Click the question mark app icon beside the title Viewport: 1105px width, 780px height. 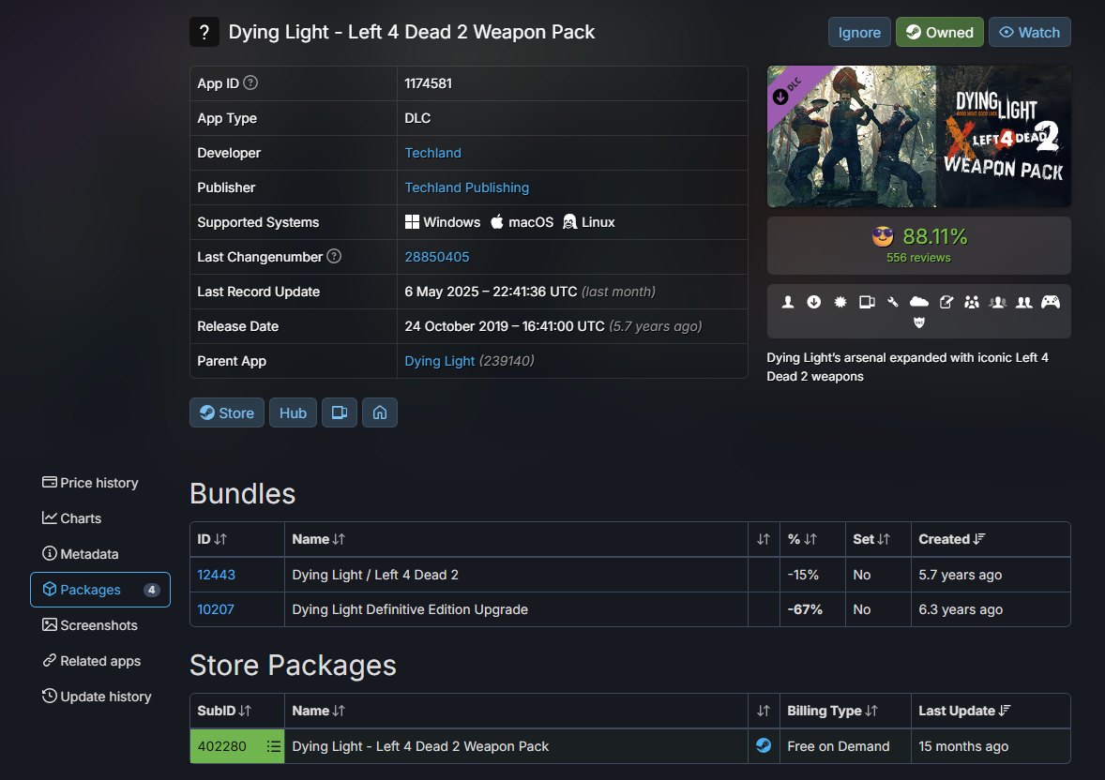click(x=204, y=32)
